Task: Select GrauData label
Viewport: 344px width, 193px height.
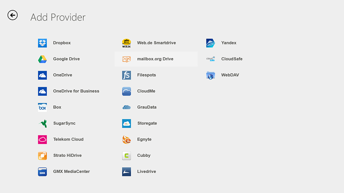Action: (x=147, y=107)
